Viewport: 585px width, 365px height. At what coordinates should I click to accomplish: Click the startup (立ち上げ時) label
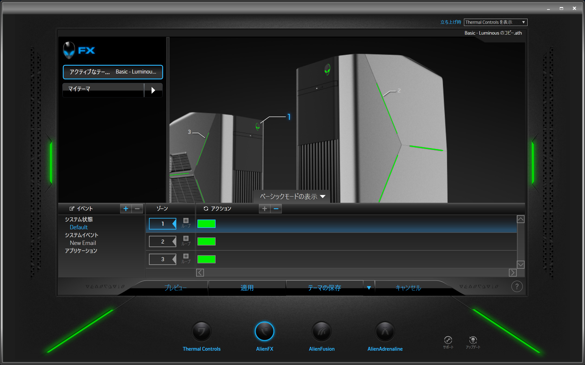[x=450, y=22]
